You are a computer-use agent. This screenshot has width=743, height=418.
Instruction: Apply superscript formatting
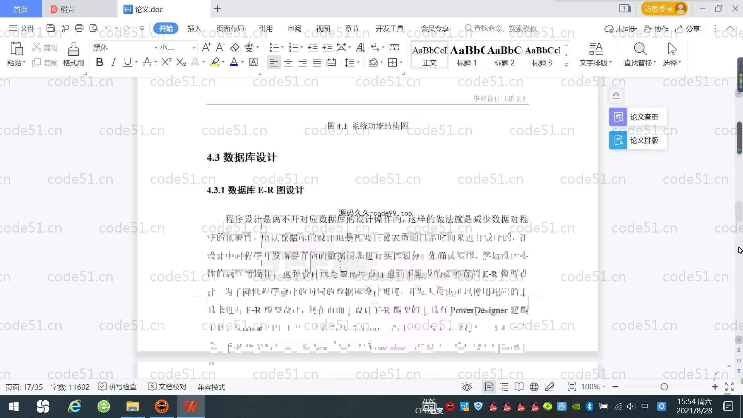pyautogui.click(x=166, y=62)
